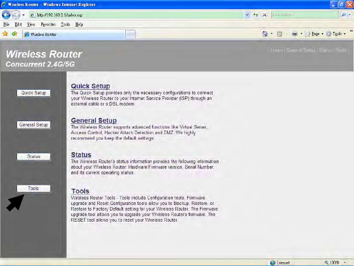The image size is (354, 266).
Task: Click the Internet zone status icon
Action: point(273,263)
